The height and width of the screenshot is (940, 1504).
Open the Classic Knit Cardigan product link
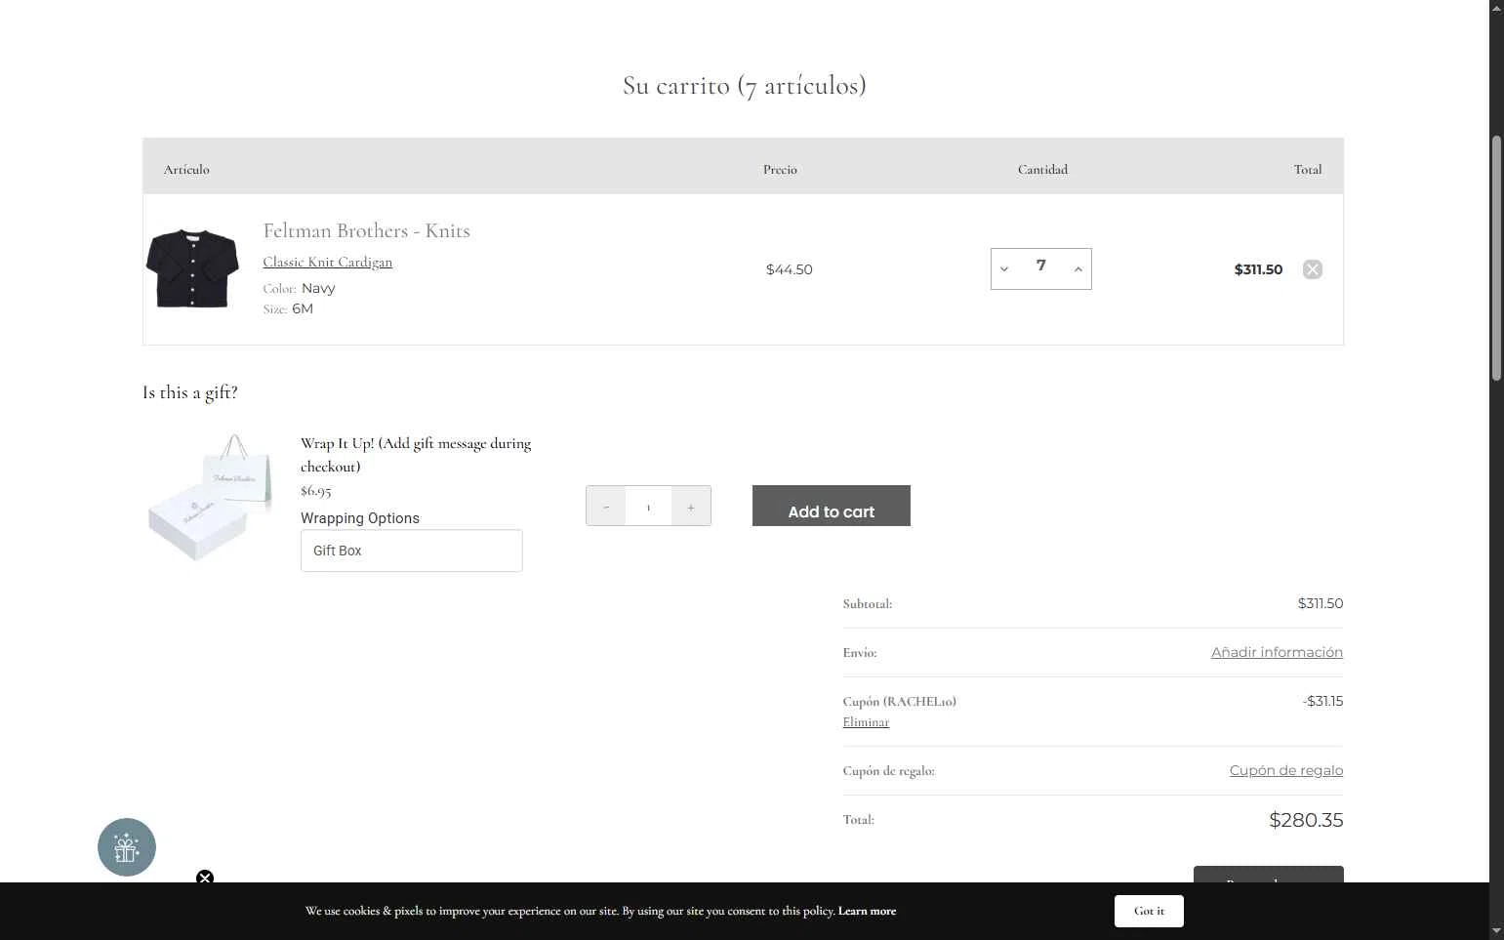[x=328, y=262]
